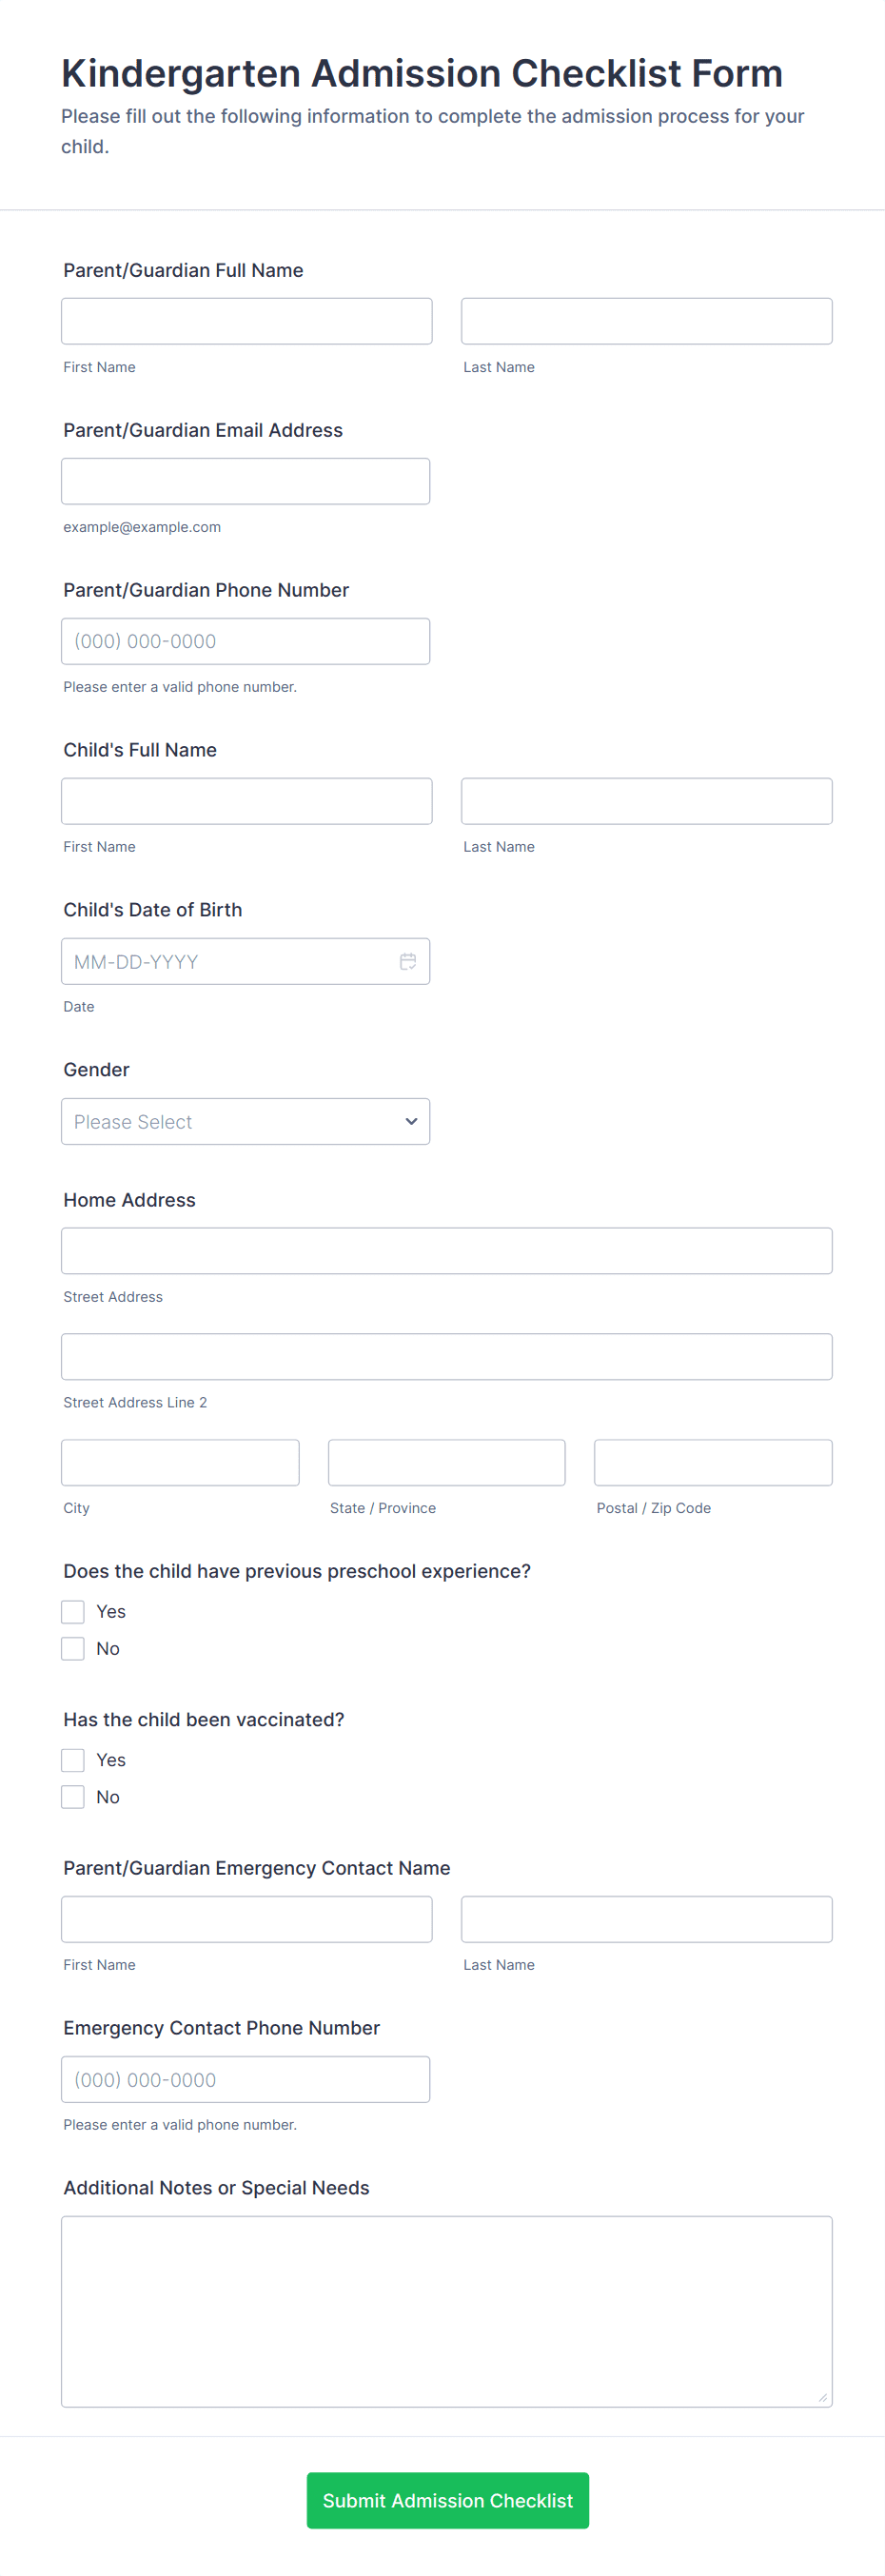Screen dimensions: 885x2576
Task: Select the Parent/Guardian phone number field
Action: [x=246, y=641]
